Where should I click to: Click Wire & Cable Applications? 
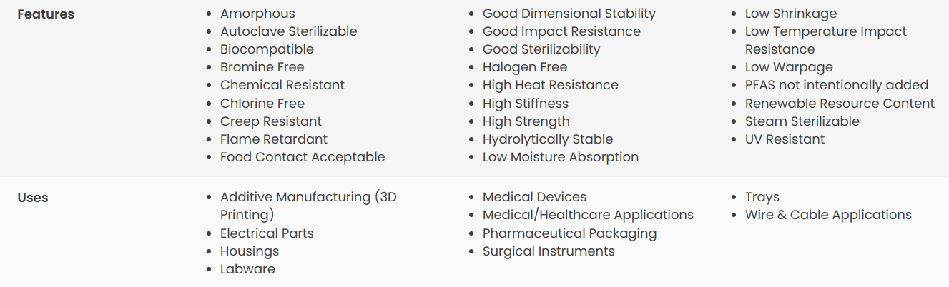(x=828, y=215)
